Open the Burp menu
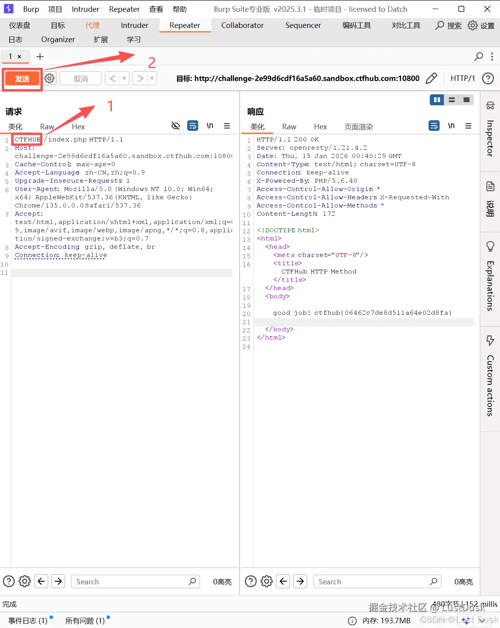 tap(31, 9)
